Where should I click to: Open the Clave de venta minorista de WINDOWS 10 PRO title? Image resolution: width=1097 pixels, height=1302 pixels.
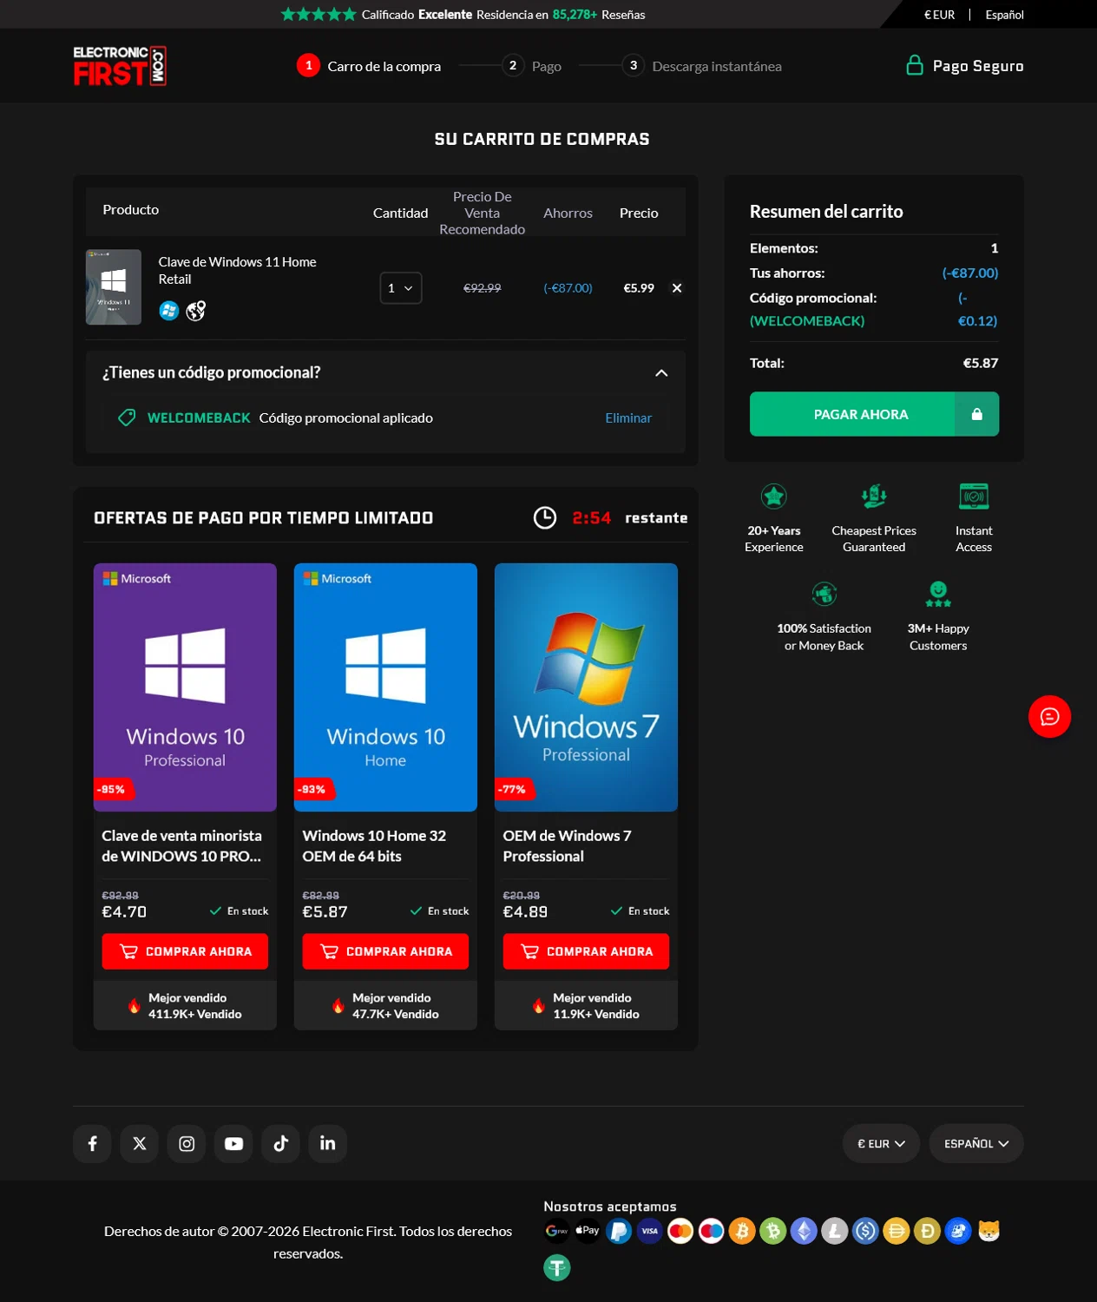coord(181,846)
